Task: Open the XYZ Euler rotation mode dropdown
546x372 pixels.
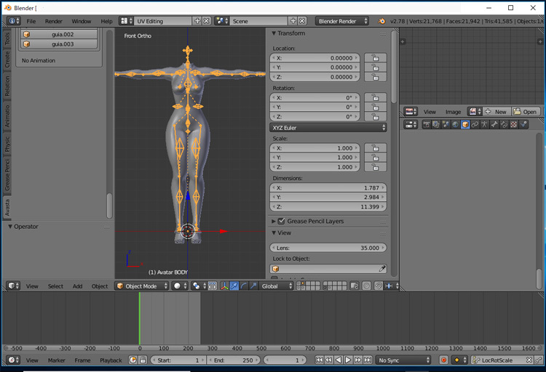Action: 328,128
